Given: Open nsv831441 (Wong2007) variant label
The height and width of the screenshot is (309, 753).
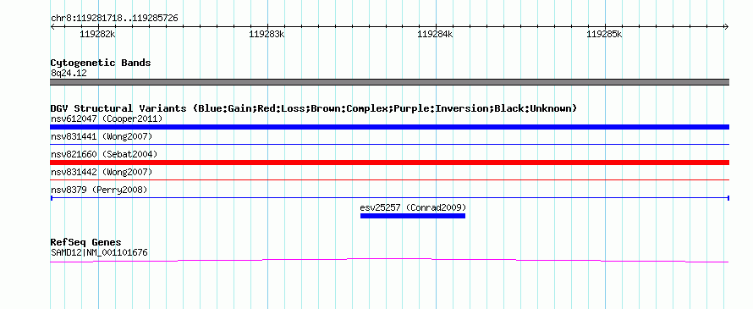Looking at the screenshot, I should pyautogui.click(x=102, y=137).
